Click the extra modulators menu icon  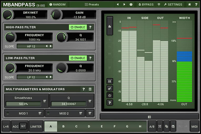tap(90, 113)
